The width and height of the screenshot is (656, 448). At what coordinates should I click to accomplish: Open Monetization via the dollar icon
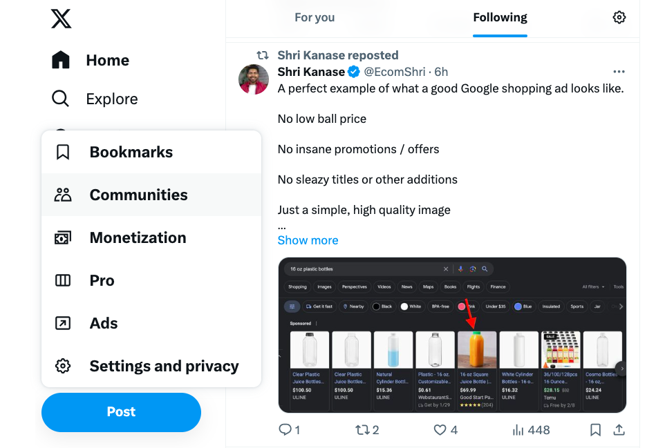click(63, 237)
